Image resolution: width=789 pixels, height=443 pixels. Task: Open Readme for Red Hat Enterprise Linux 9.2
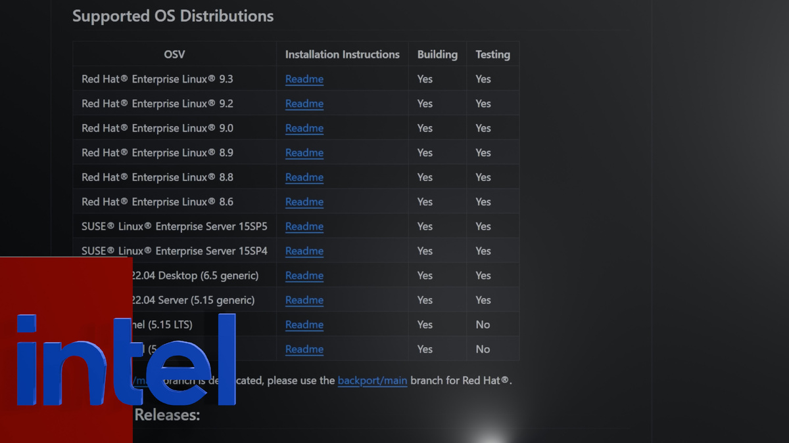[x=304, y=104]
